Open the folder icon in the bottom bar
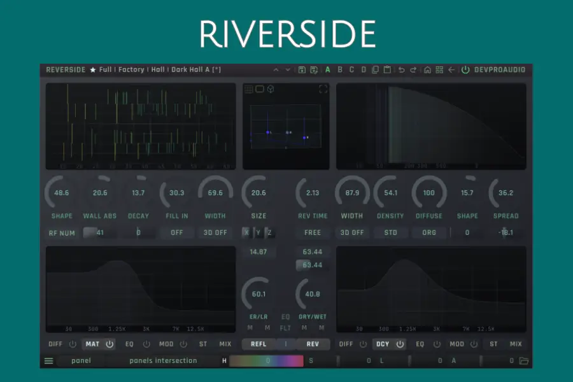Viewport: 573px width, 382px height. coord(524,361)
